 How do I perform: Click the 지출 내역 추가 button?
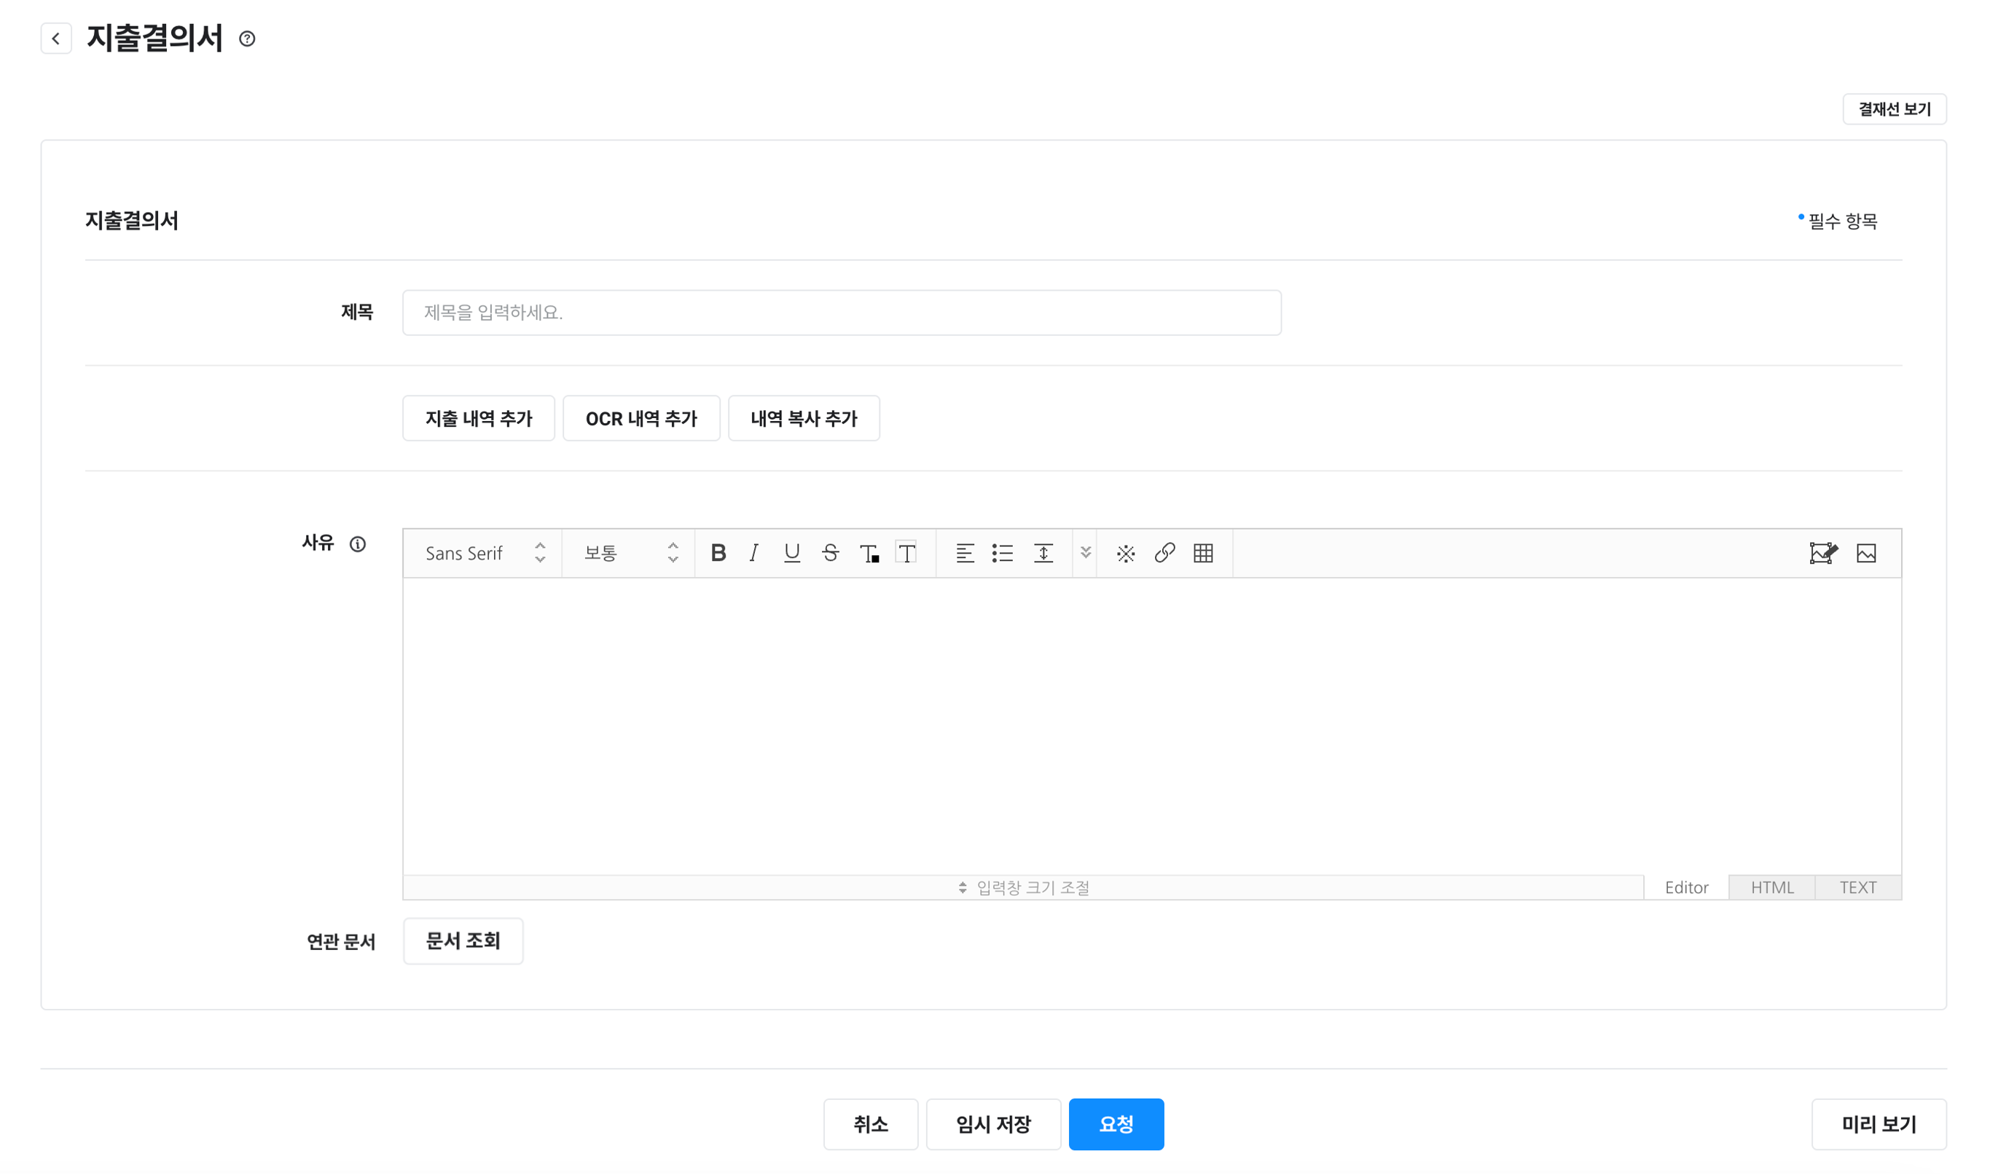(x=478, y=418)
